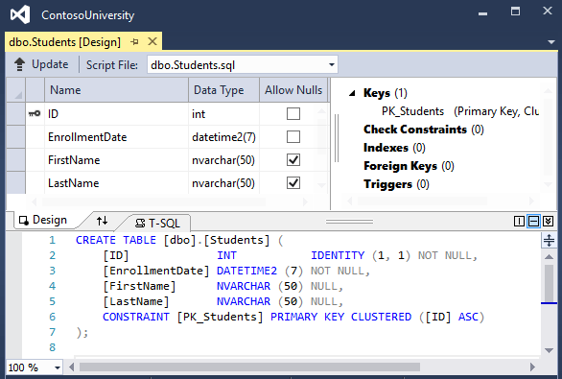Click CONSTRAINT keyword on line 6

pos(136,317)
